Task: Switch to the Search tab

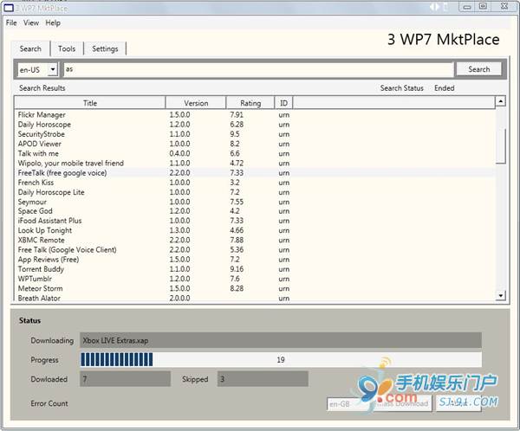Action: (x=30, y=48)
